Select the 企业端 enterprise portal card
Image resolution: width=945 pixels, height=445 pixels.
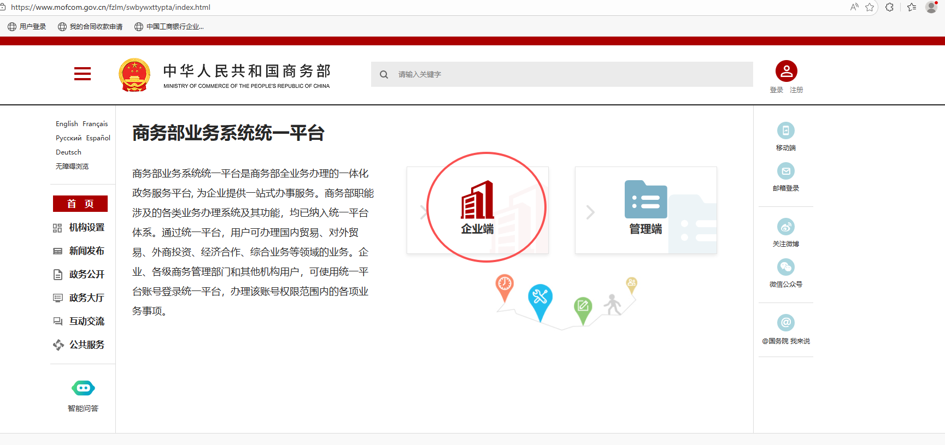[478, 210]
